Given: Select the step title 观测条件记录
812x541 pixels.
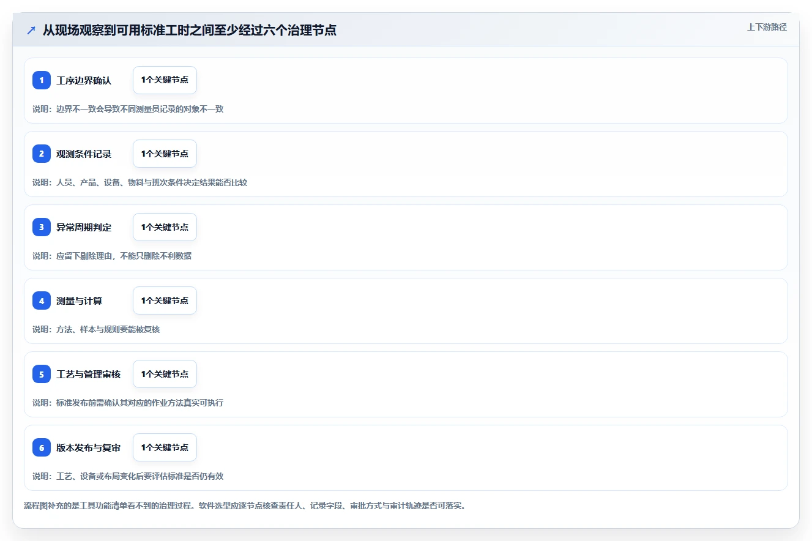Looking at the screenshot, I should click(x=84, y=154).
